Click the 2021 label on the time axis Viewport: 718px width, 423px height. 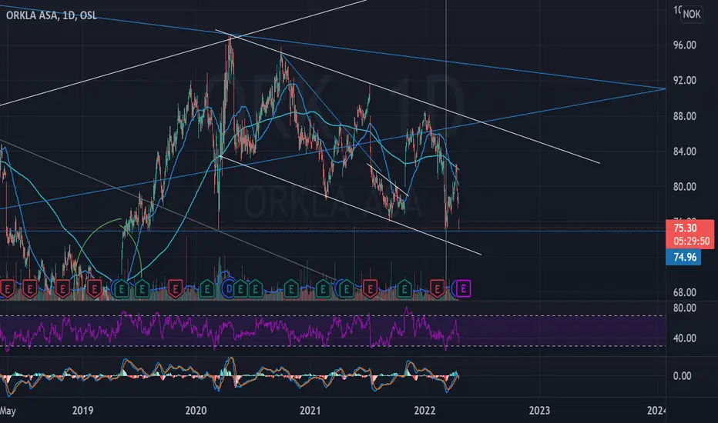pyautogui.click(x=310, y=410)
